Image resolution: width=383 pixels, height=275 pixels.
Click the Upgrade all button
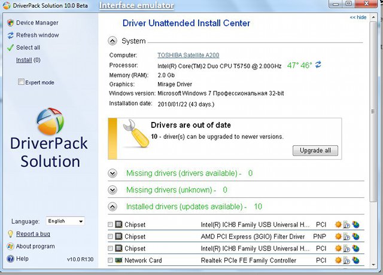point(315,151)
